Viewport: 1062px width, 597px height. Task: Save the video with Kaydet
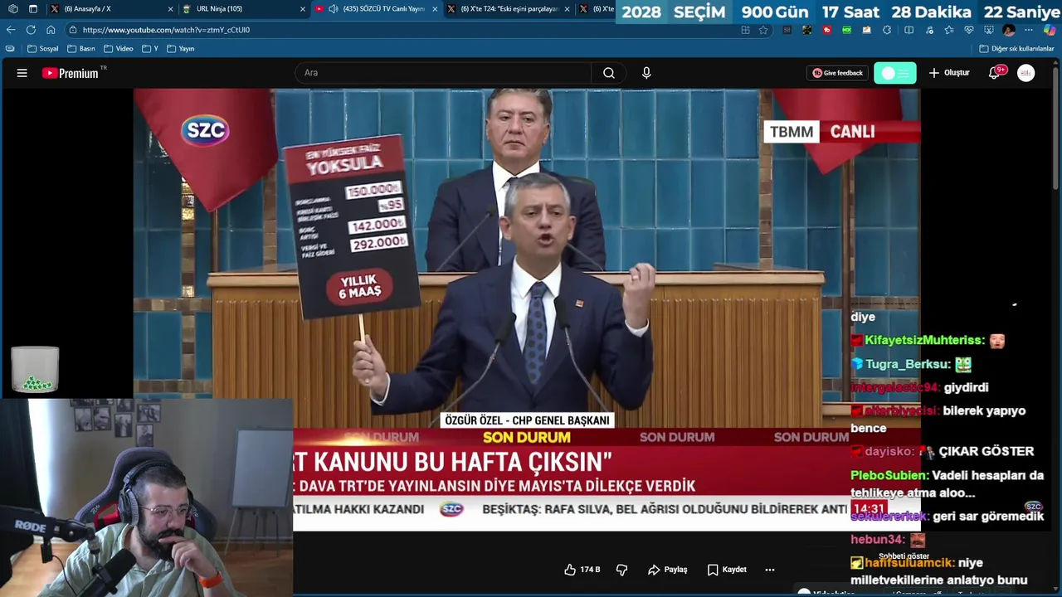(727, 570)
